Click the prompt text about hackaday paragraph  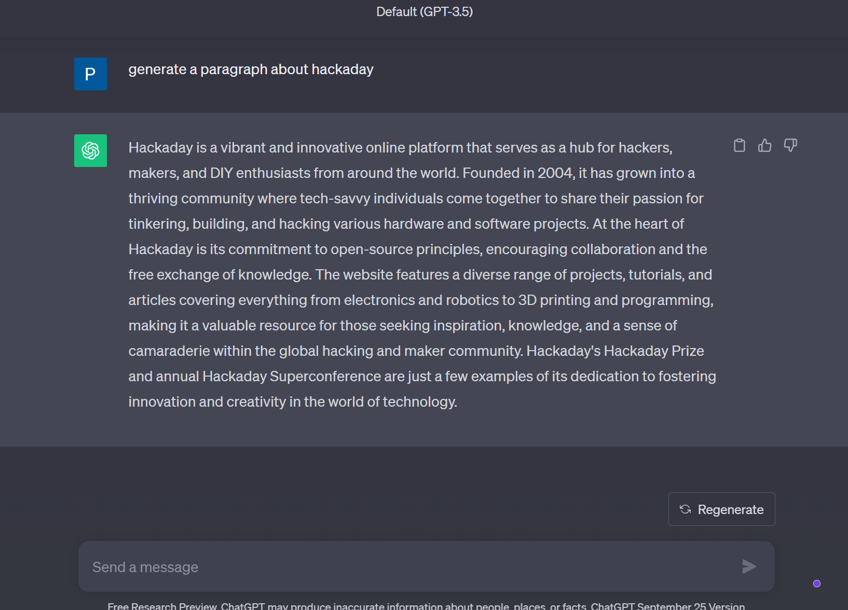tap(251, 70)
